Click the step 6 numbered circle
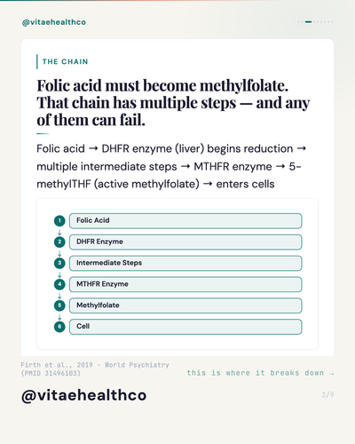 click(x=59, y=327)
